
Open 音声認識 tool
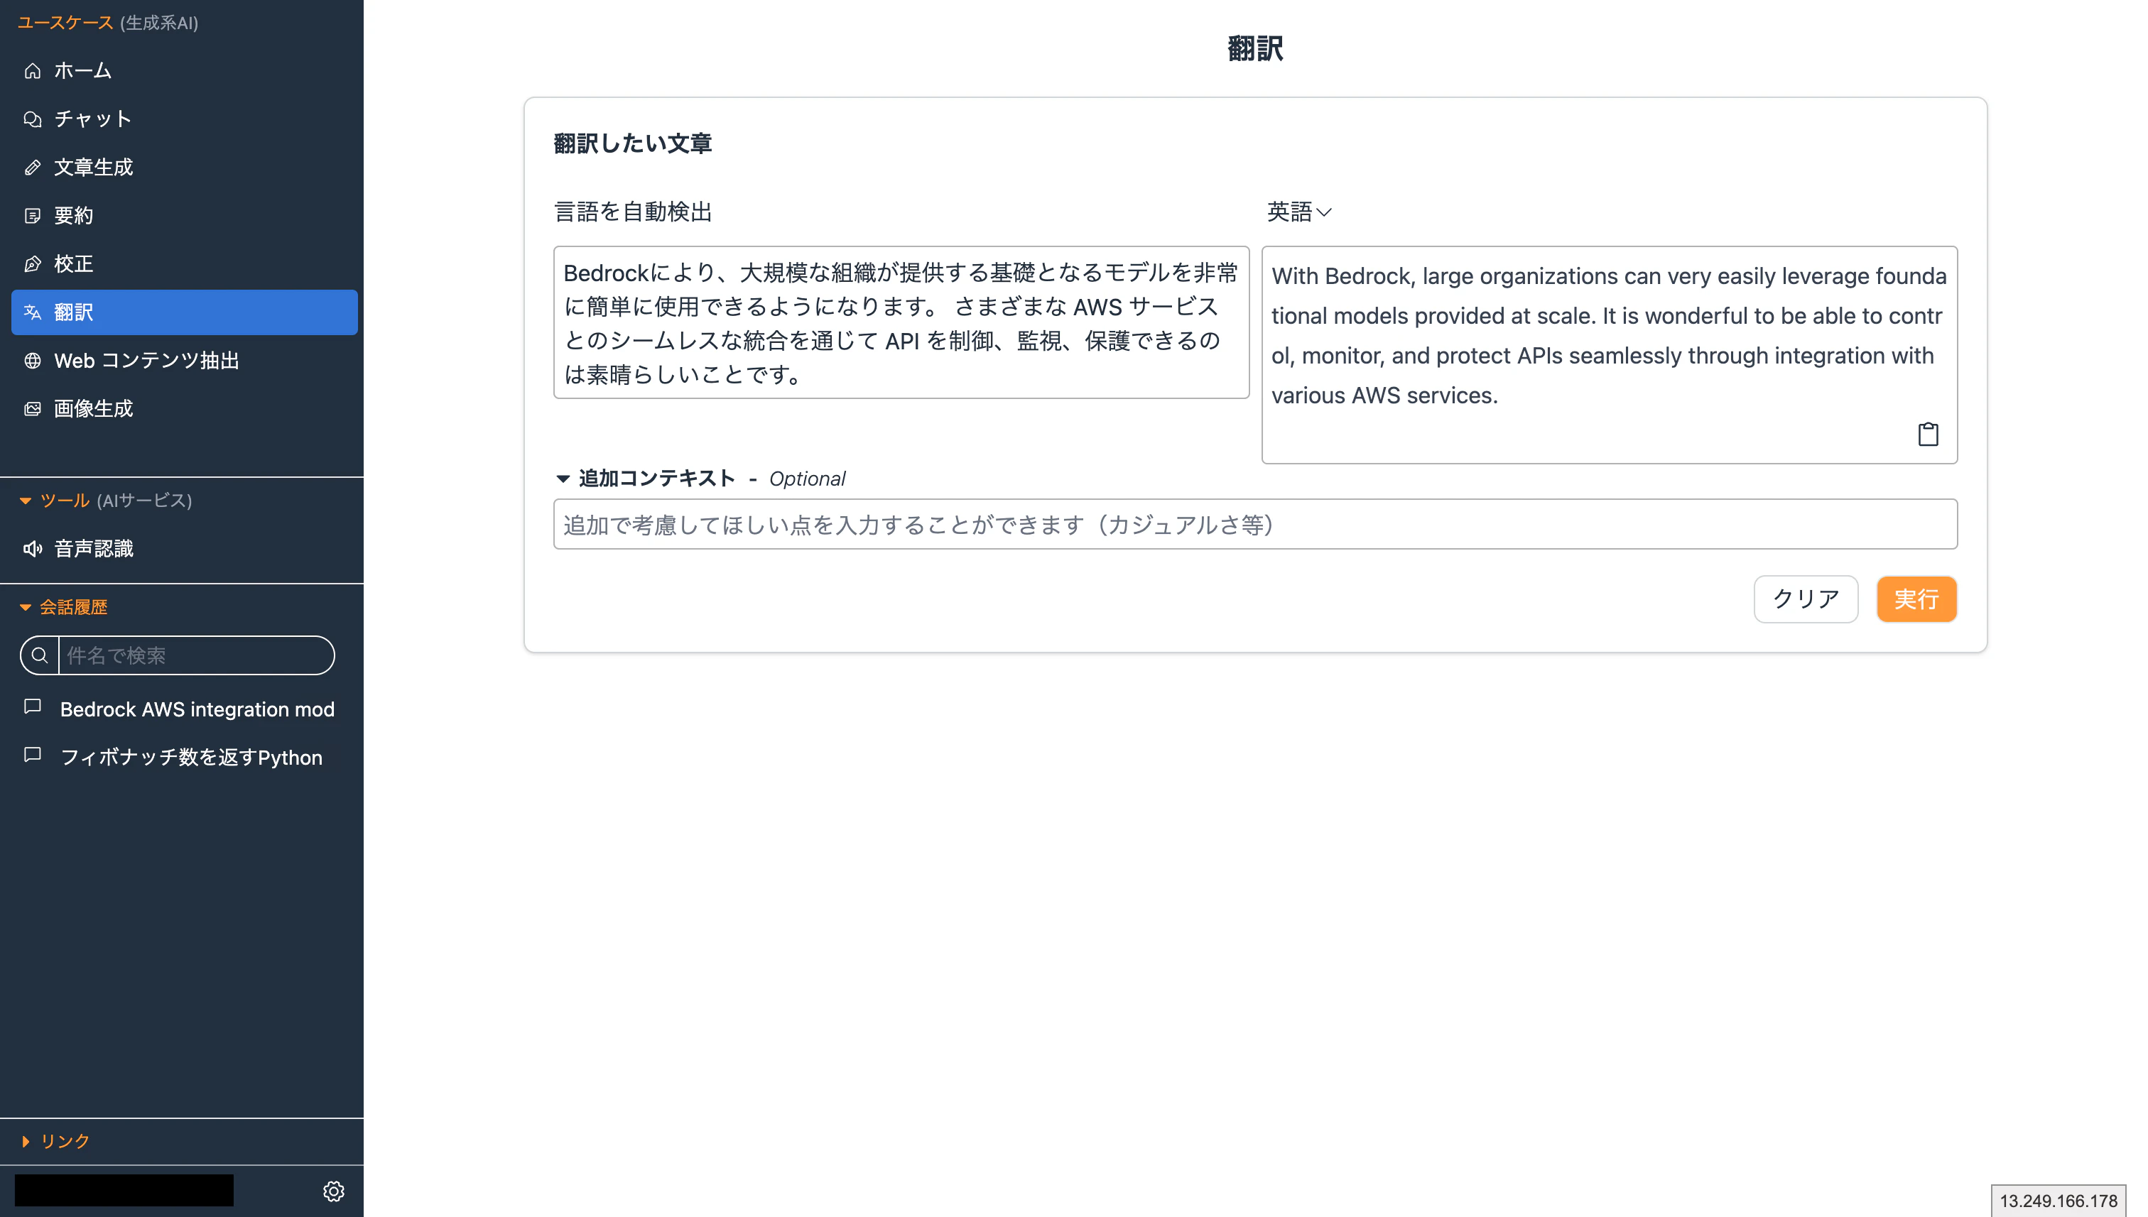pos(184,548)
